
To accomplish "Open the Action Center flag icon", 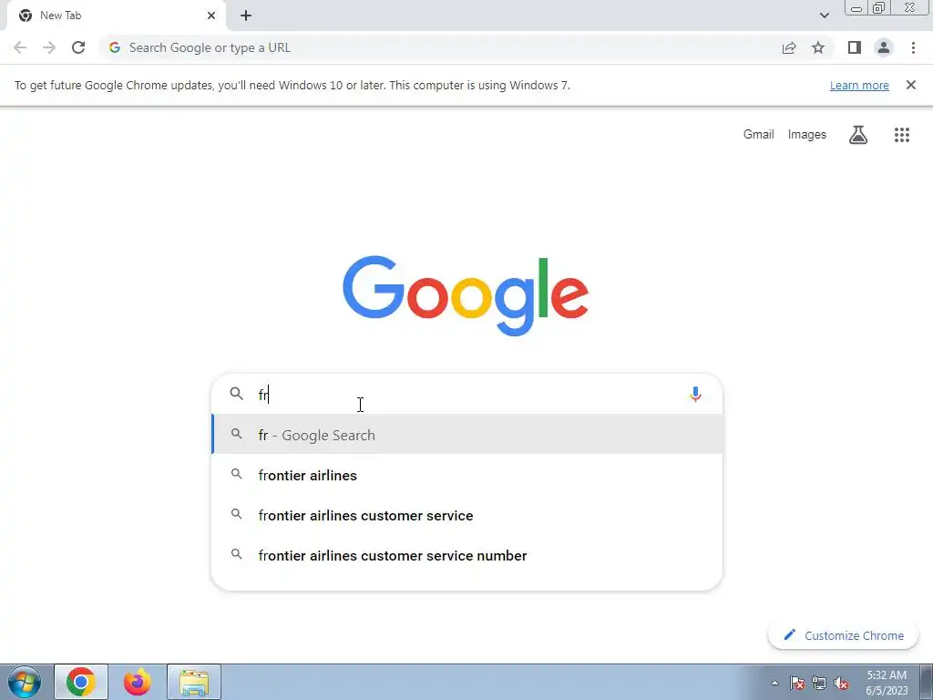I will pyautogui.click(x=797, y=684).
